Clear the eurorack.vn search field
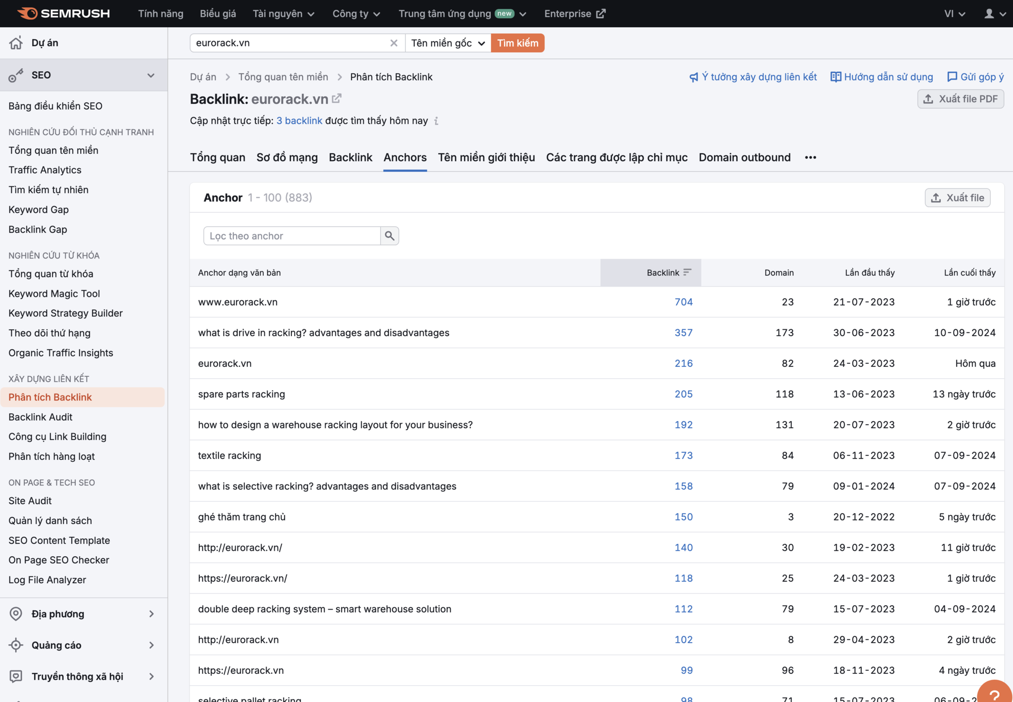This screenshot has height=702, width=1013. [394, 43]
